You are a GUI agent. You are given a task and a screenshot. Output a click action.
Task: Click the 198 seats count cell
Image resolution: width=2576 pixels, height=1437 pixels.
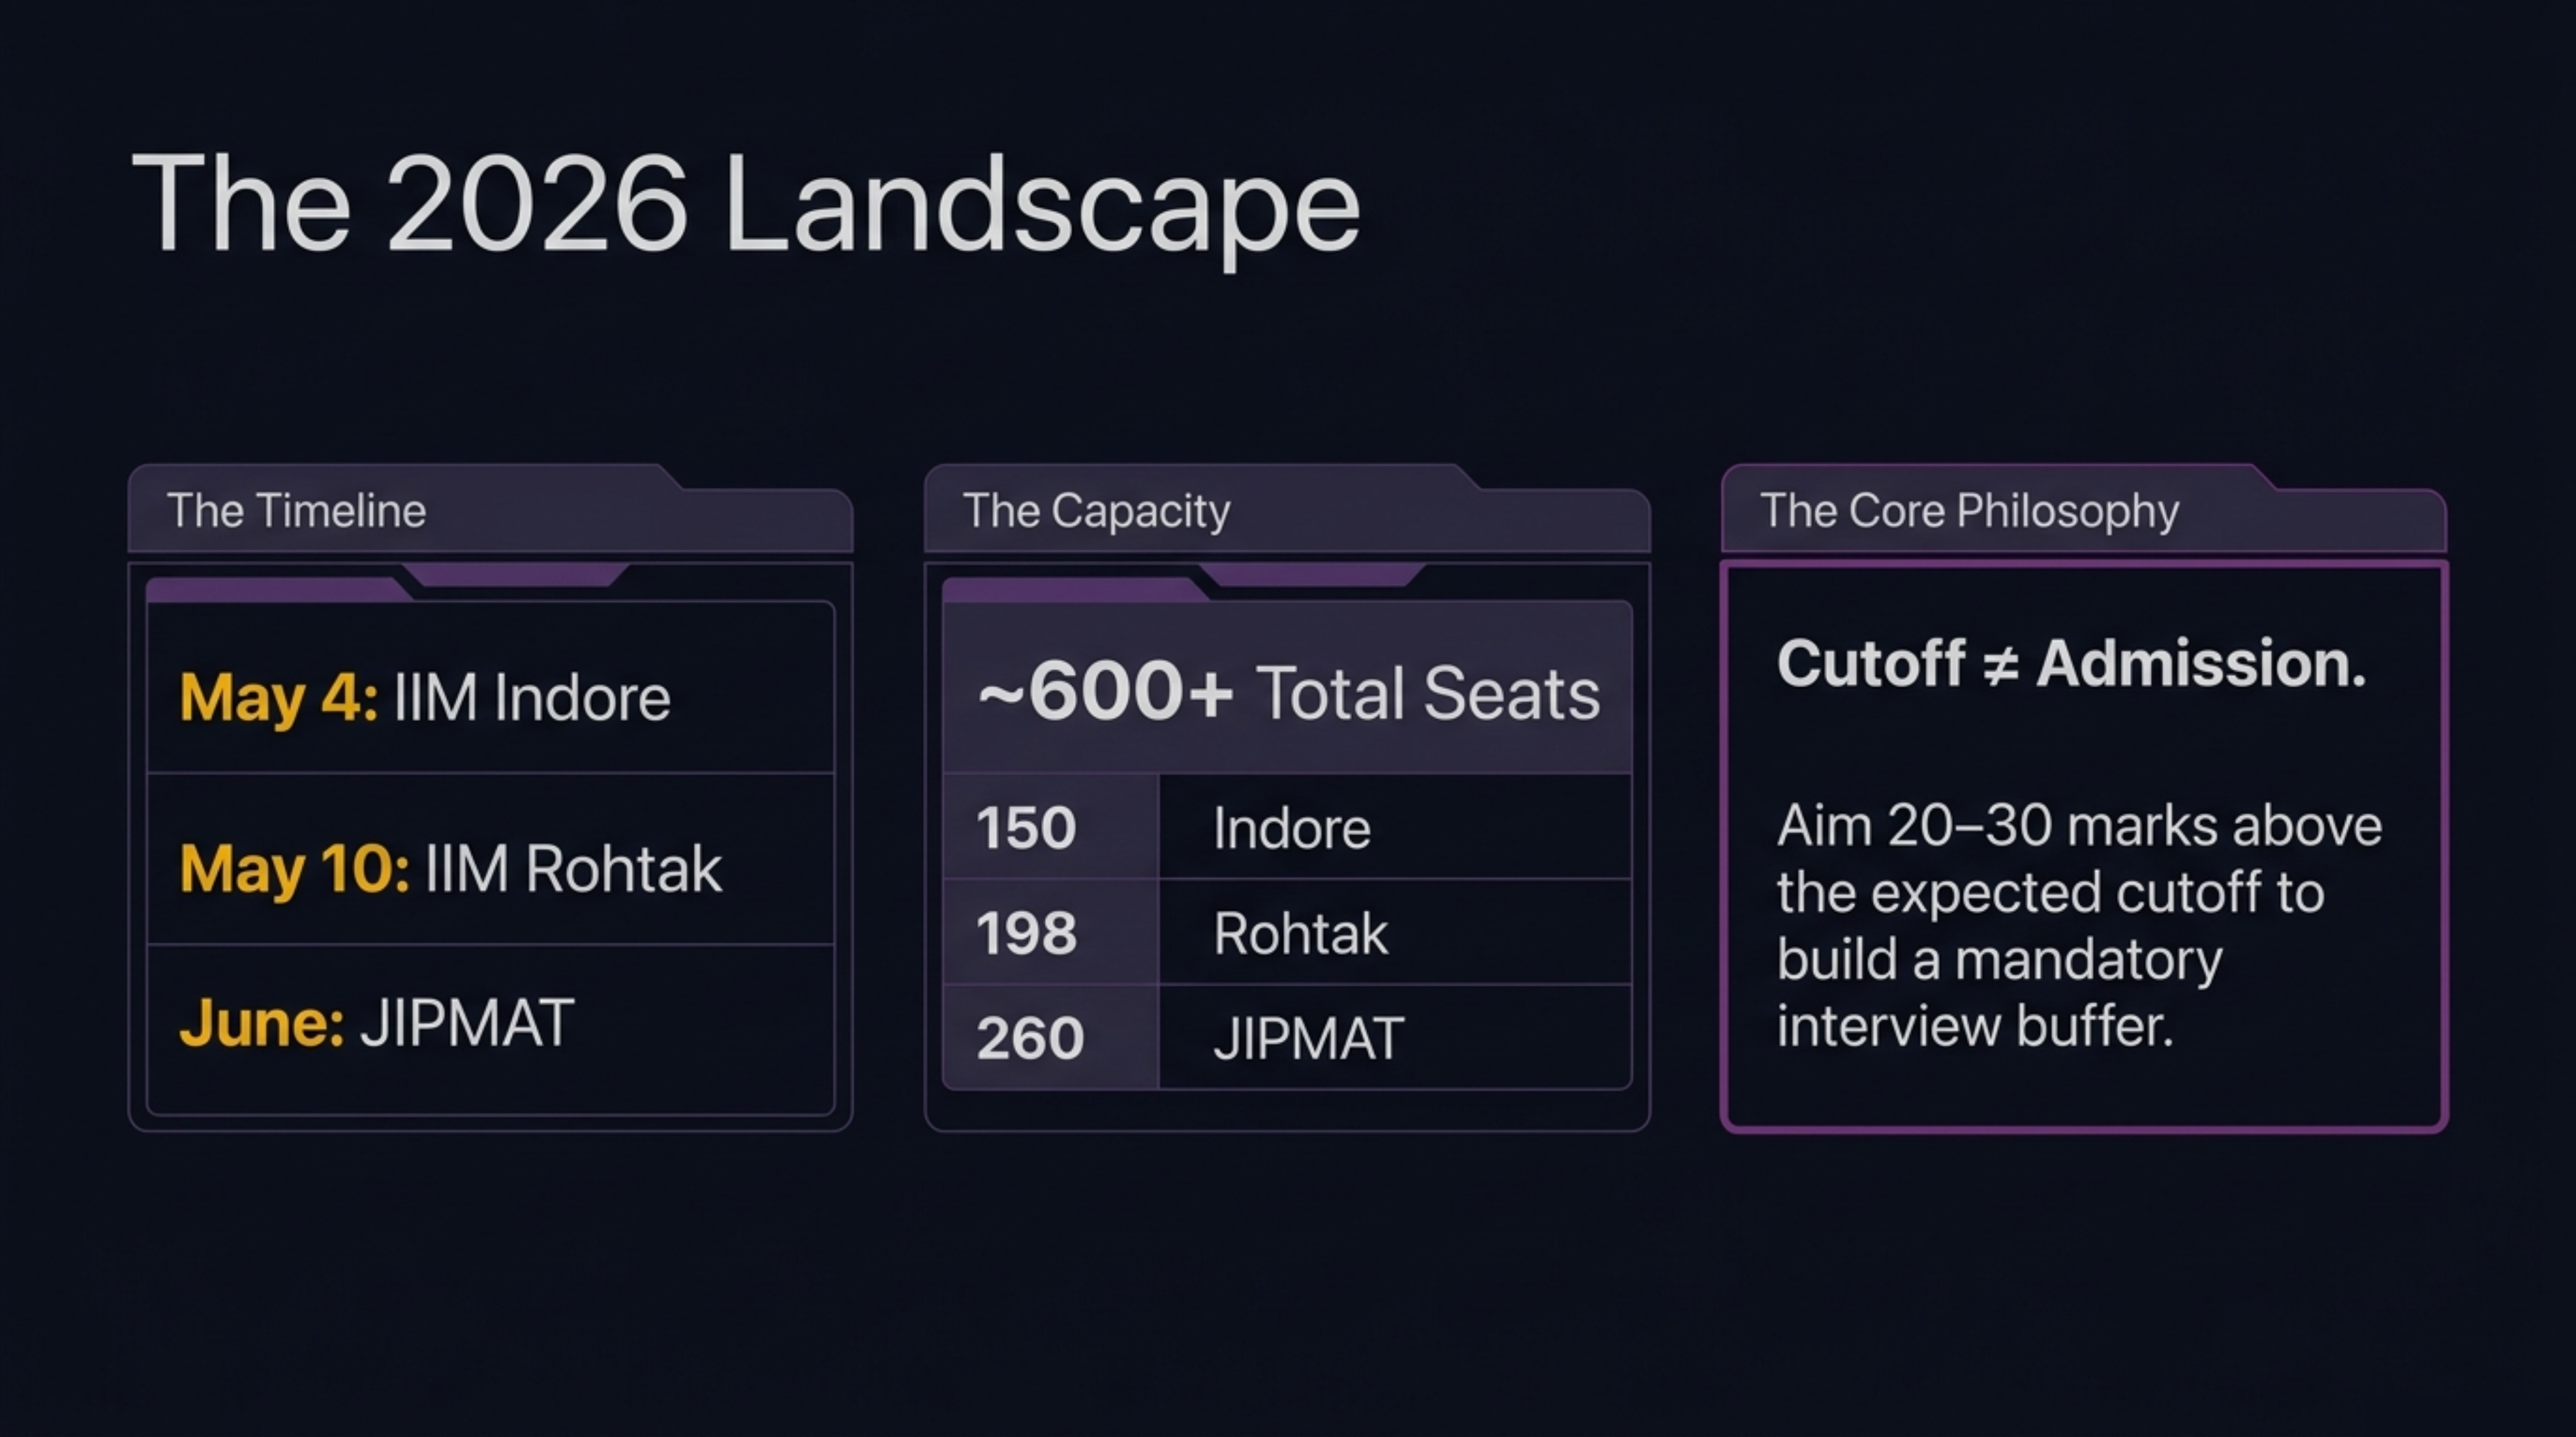pyautogui.click(x=1026, y=933)
